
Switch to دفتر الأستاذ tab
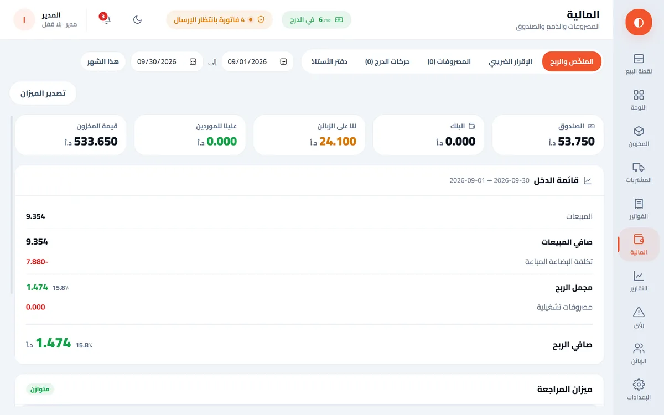tap(329, 61)
